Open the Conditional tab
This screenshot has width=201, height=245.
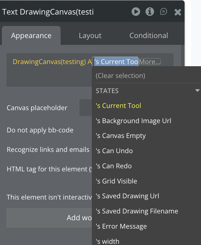[149, 36]
